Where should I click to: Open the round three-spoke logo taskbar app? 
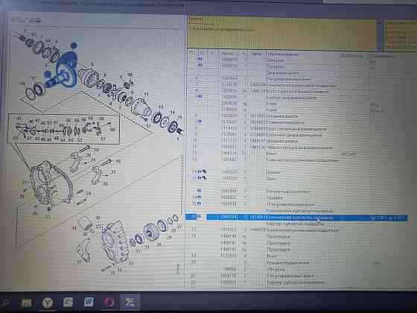[48, 303]
